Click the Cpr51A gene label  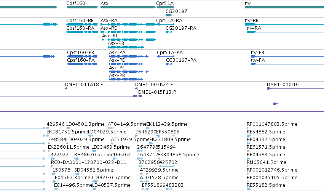165,3
